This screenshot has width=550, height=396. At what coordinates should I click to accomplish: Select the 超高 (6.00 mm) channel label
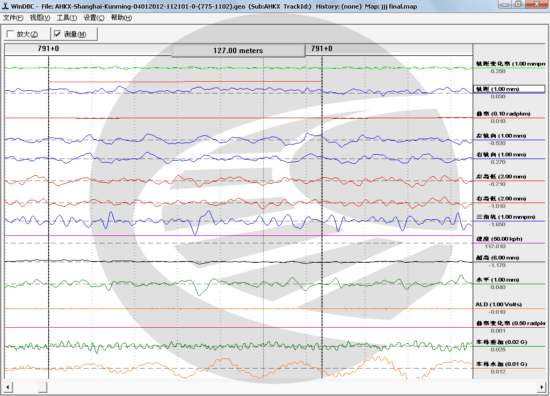pyautogui.click(x=497, y=258)
